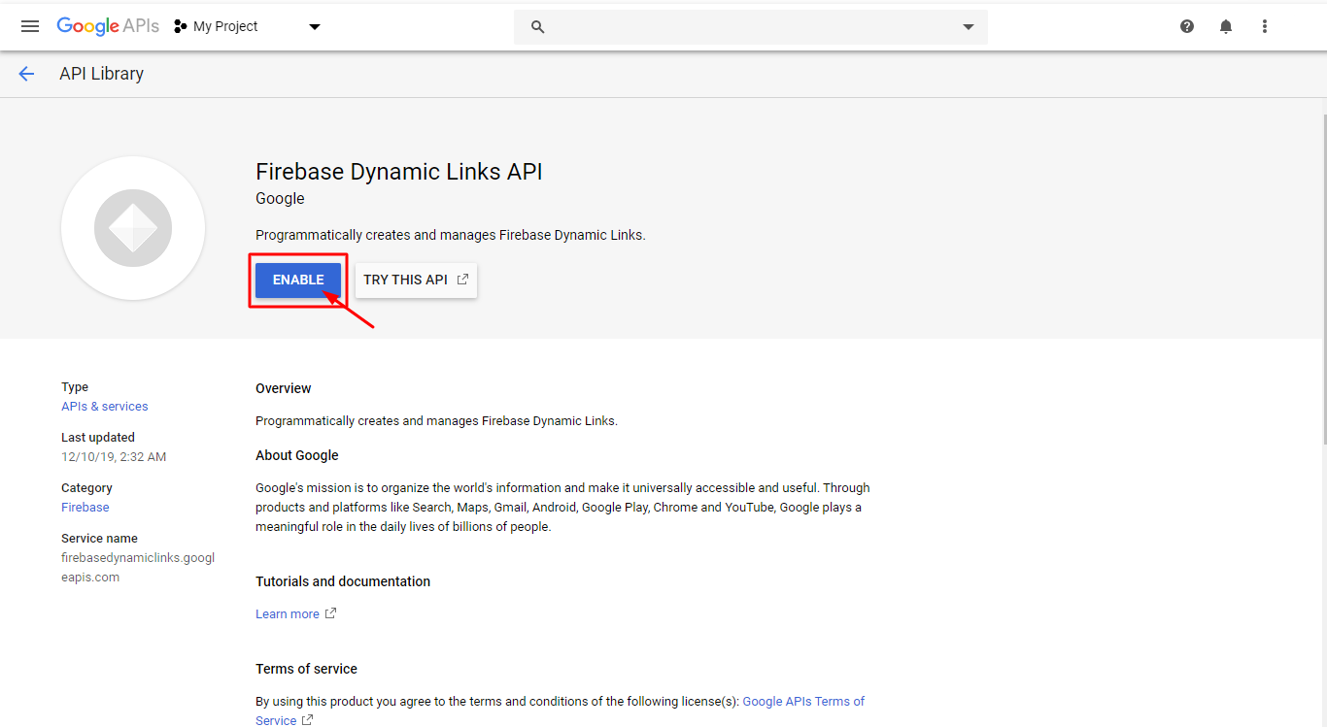The image size is (1327, 727).
Task: Click into the top search field
Action: click(751, 27)
